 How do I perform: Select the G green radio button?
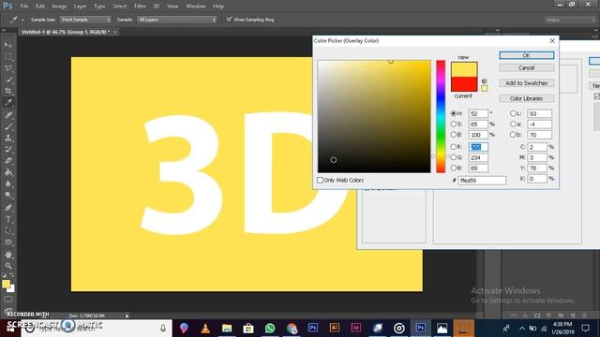pos(454,157)
